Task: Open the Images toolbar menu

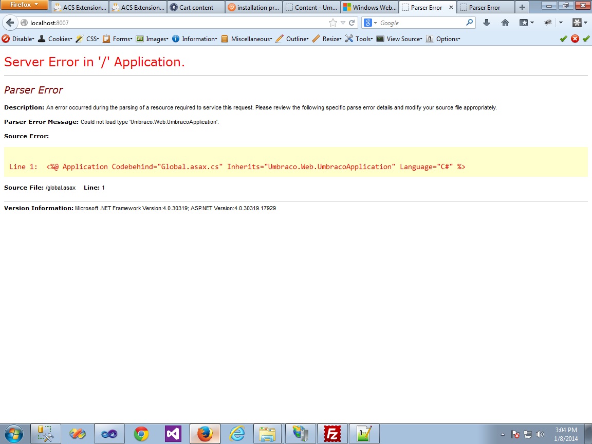Action: coord(152,39)
